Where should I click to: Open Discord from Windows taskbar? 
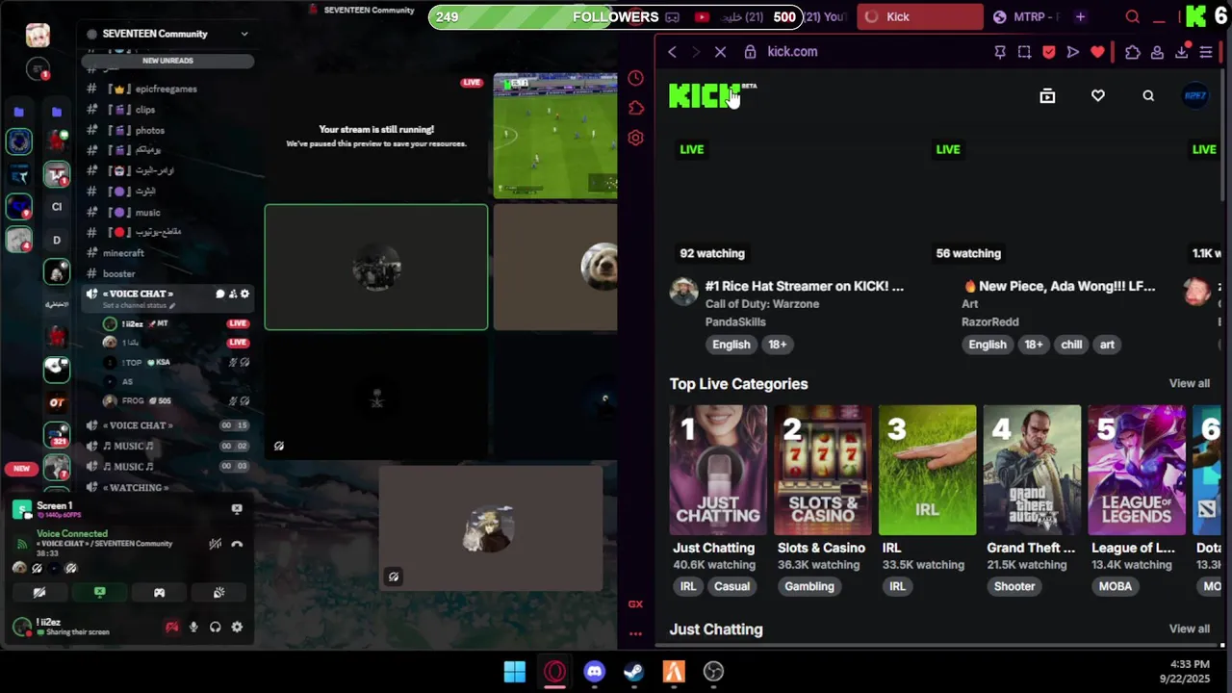click(x=594, y=671)
